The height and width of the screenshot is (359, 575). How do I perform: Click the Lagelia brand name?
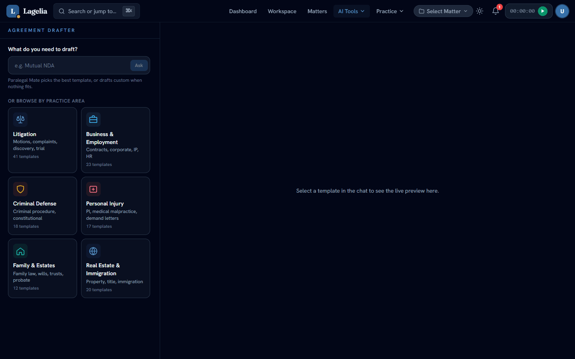point(35,11)
